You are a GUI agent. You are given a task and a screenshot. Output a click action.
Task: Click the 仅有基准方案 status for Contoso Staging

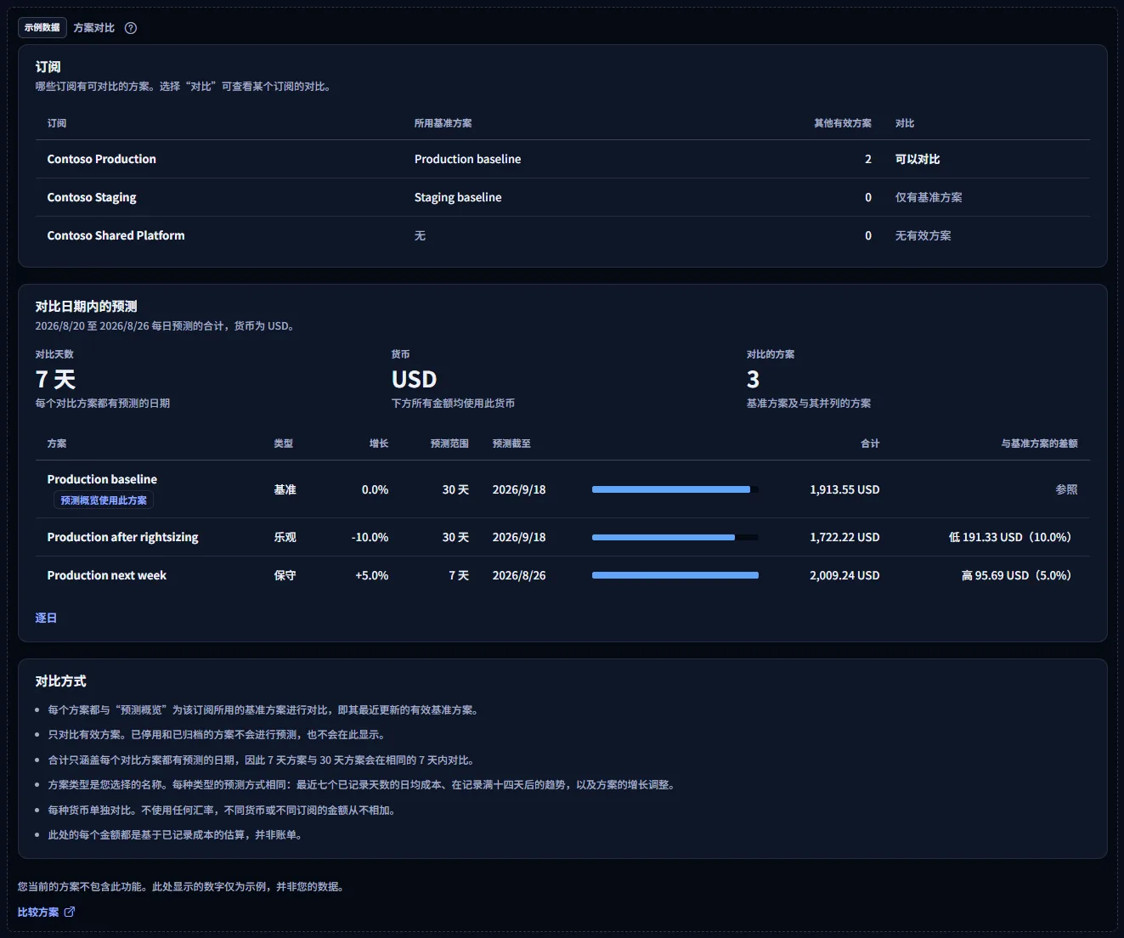(x=929, y=197)
